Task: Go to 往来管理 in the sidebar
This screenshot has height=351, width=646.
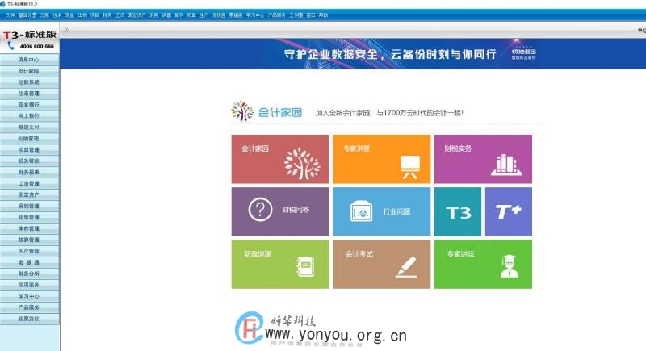Action: coord(29,94)
